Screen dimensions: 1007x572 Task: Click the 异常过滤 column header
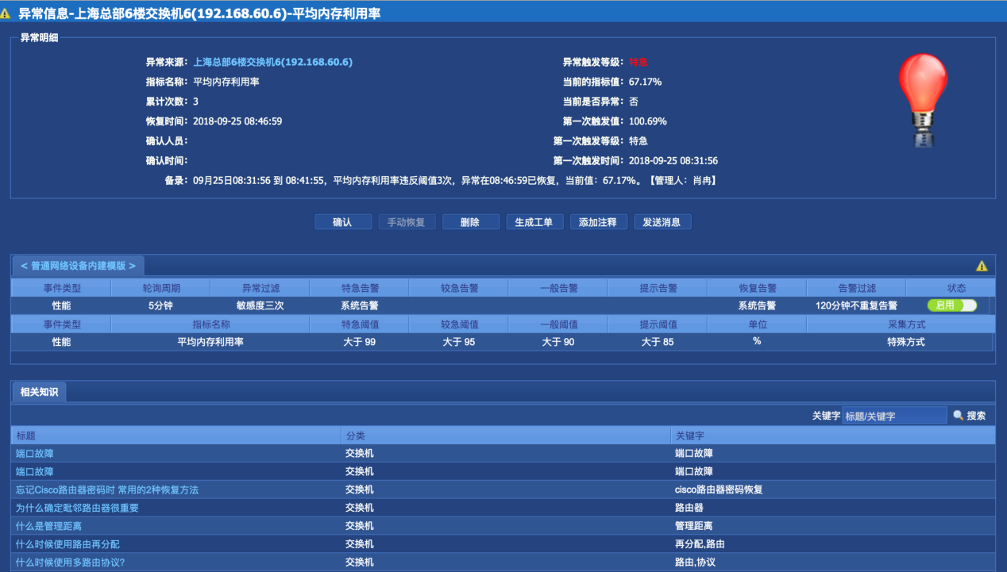tap(260, 288)
